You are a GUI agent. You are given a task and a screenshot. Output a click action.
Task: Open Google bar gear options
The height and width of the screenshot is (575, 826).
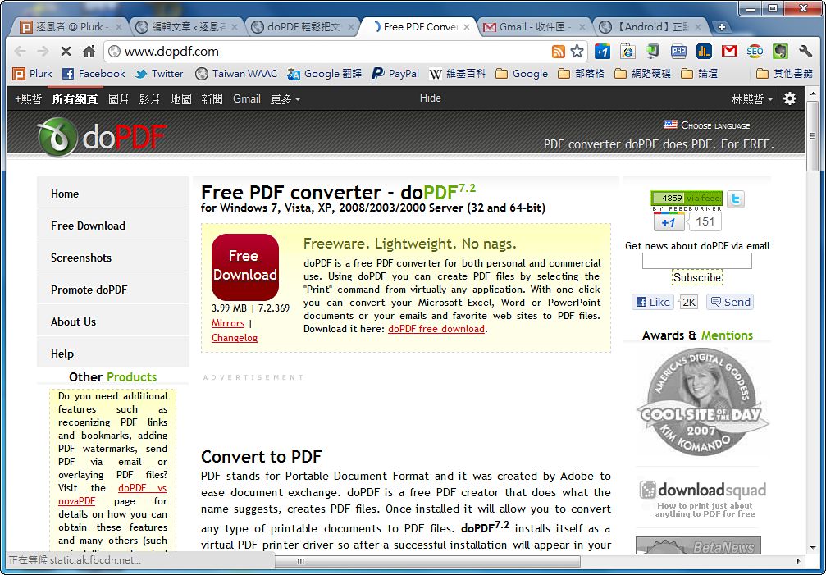(x=790, y=98)
